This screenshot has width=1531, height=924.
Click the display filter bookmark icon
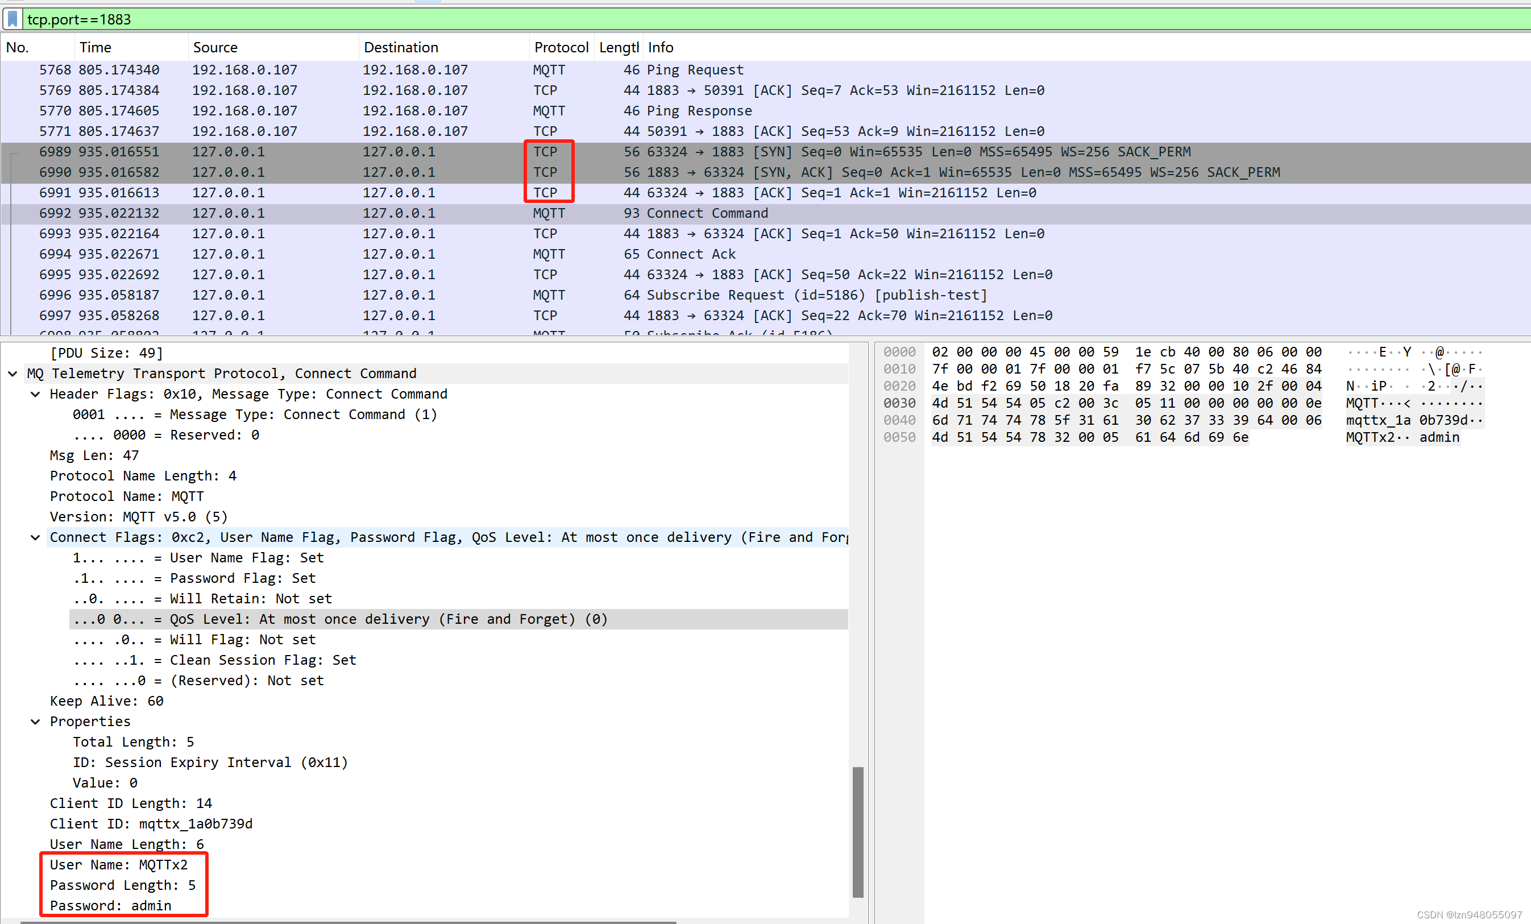(12, 19)
